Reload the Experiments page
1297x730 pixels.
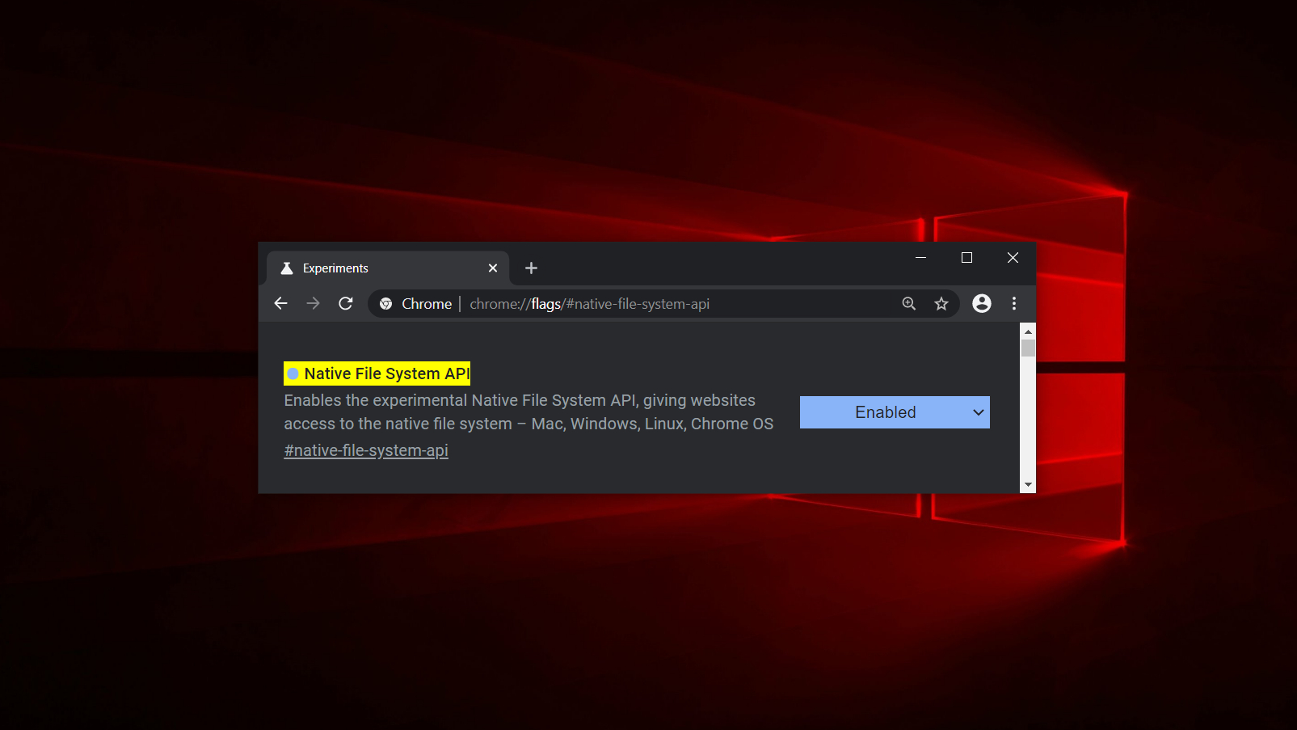(345, 303)
